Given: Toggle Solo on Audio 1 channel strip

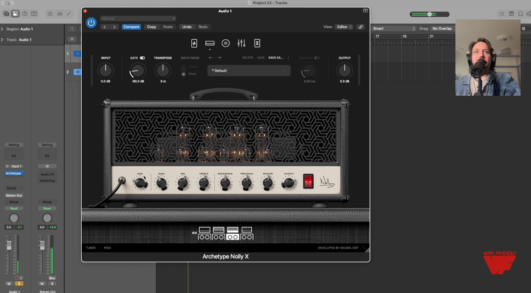Looking at the screenshot, I should point(19,283).
